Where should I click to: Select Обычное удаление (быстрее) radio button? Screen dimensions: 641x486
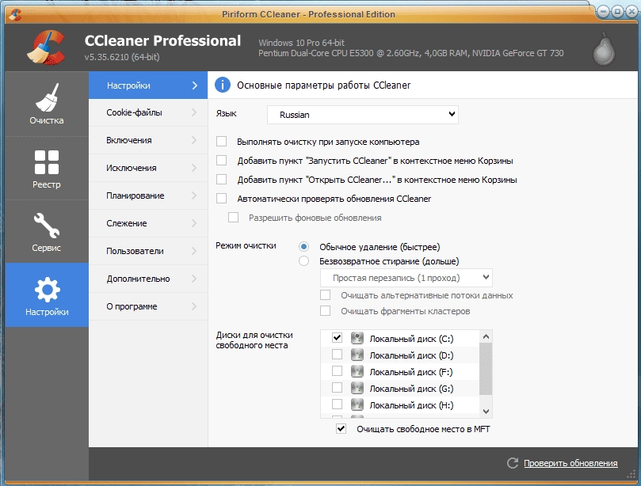point(303,247)
